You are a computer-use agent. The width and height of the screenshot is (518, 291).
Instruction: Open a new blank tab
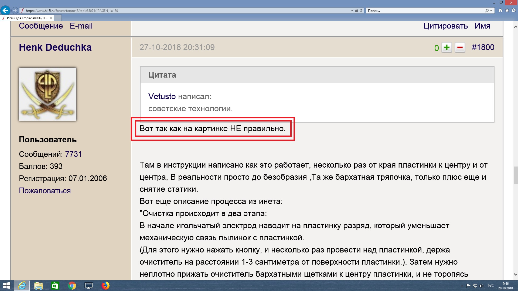[58, 18]
